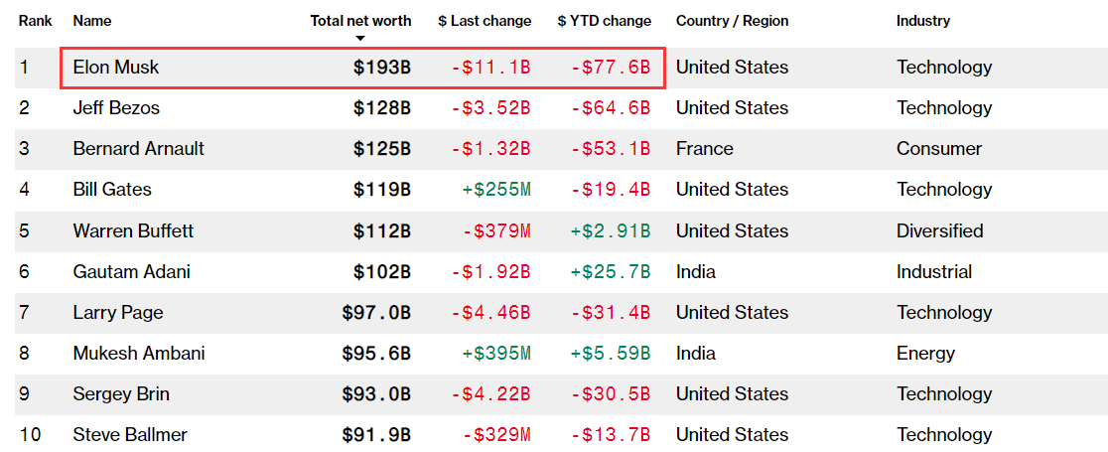1108x452 pixels.
Task: Select the Larry Page entry
Action: [x=118, y=313]
